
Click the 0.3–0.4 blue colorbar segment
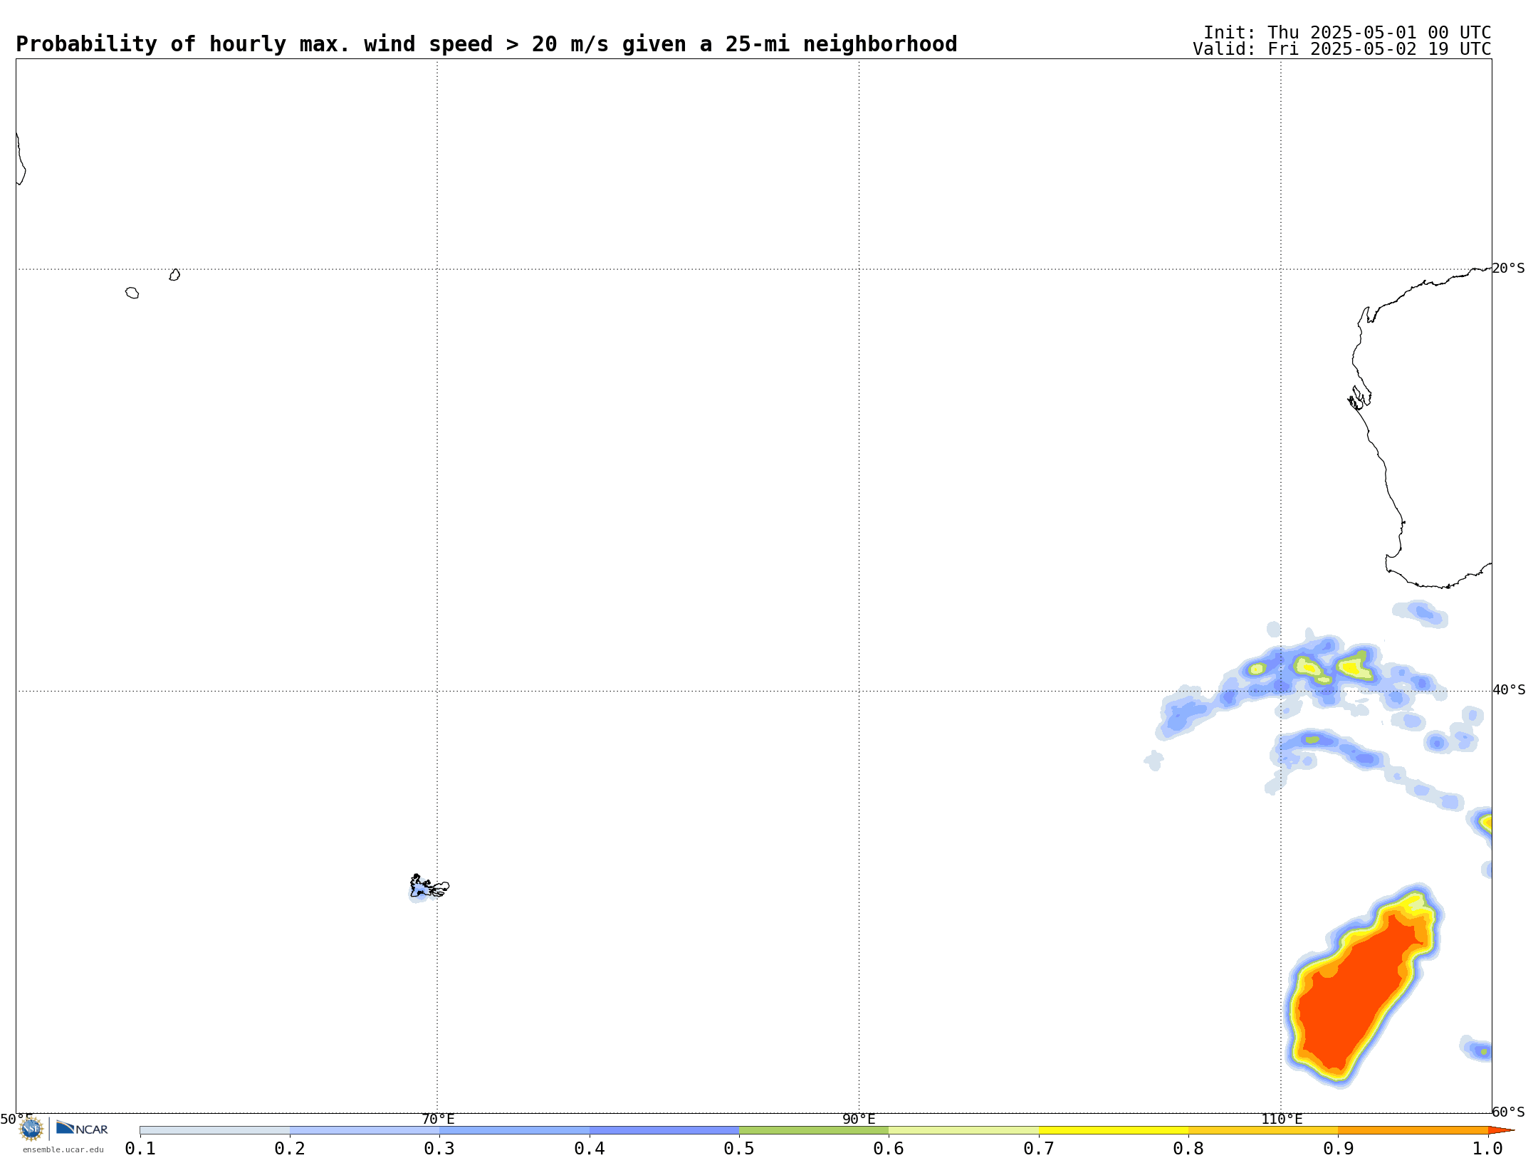[514, 1130]
